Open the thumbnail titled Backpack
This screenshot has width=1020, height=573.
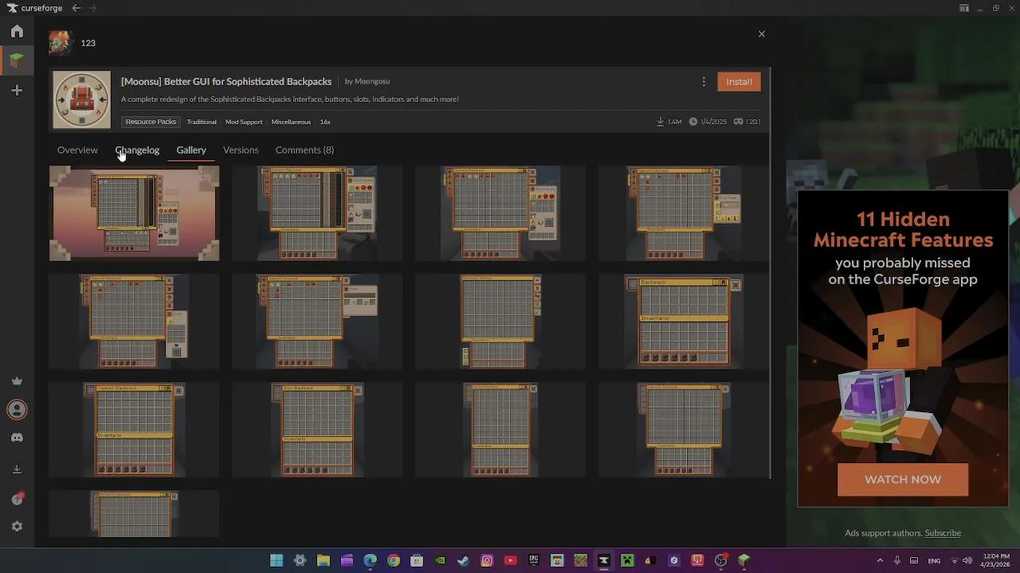[684, 322]
